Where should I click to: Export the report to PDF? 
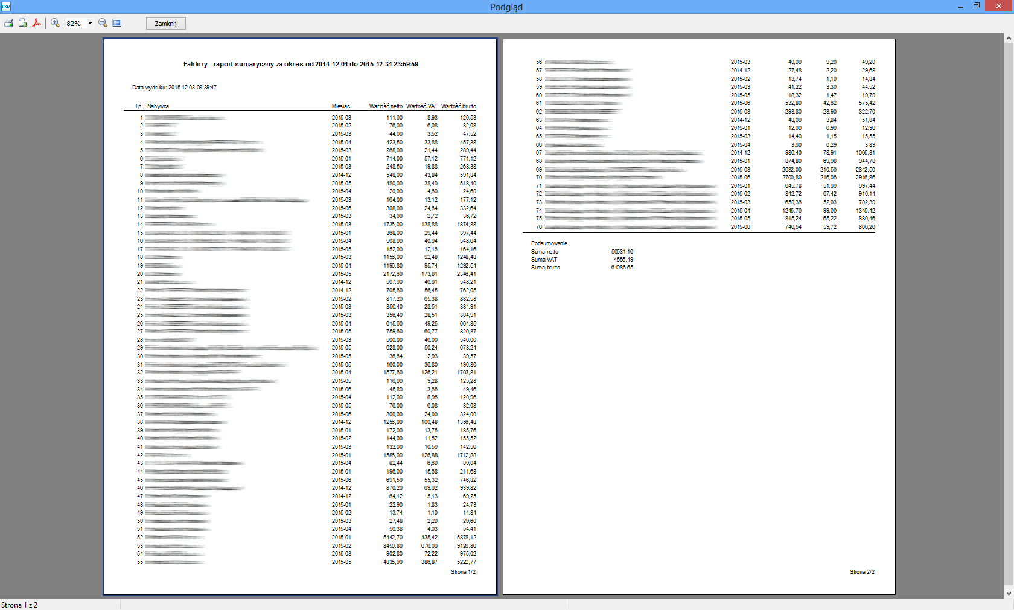point(37,23)
